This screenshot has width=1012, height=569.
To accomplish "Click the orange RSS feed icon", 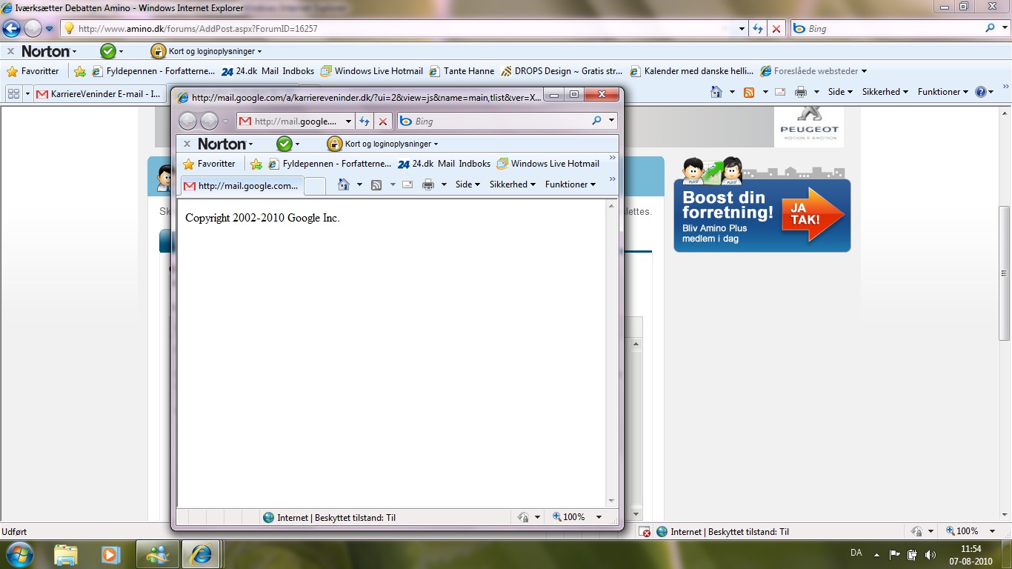I will (749, 92).
